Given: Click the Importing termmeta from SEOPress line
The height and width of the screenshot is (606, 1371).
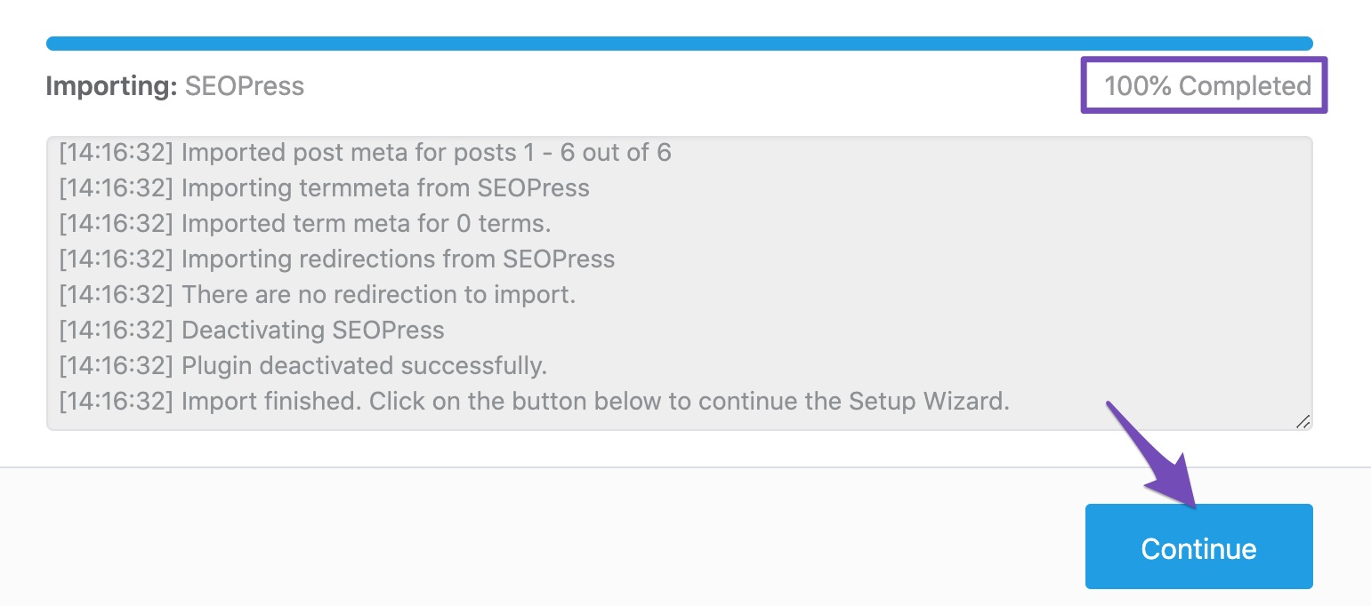Looking at the screenshot, I should [325, 188].
